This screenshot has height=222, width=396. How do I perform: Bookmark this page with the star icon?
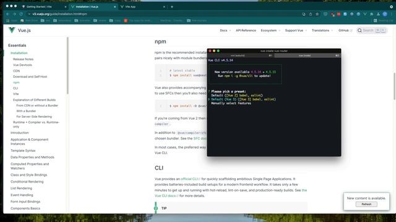click(317, 14)
